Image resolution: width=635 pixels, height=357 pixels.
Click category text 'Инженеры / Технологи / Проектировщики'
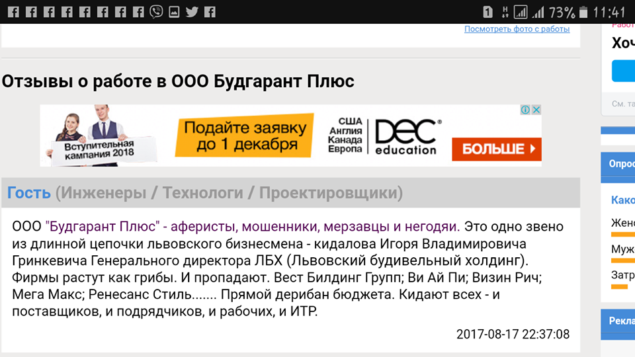(x=230, y=192)
